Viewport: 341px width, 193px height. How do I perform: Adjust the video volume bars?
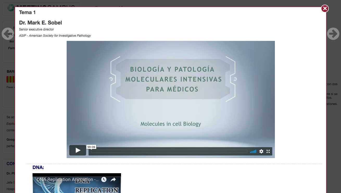[253, 151]
